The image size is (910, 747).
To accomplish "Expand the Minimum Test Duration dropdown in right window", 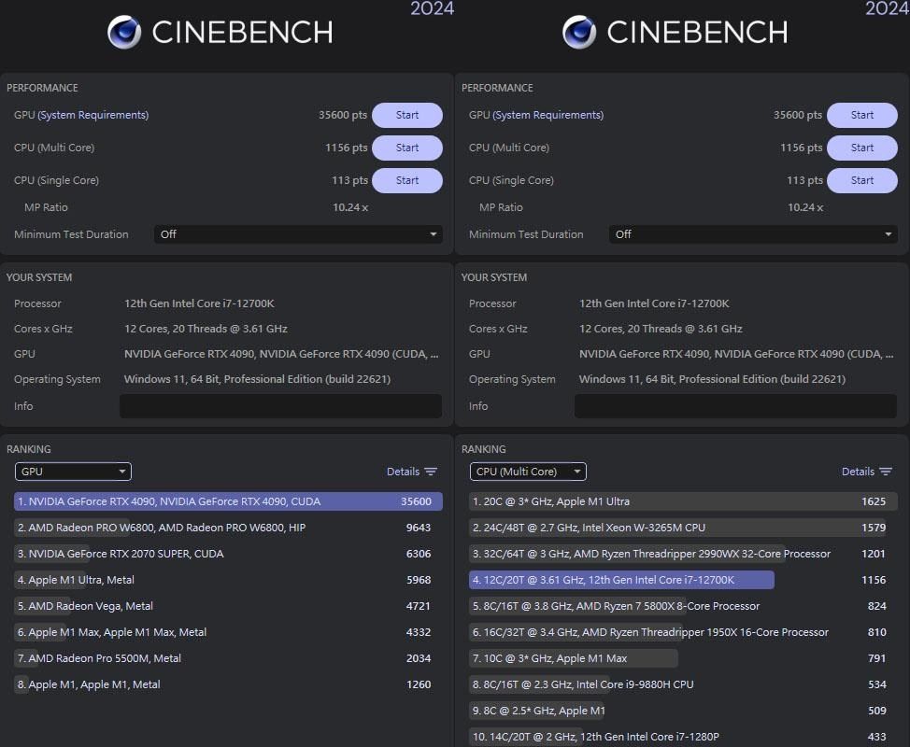I will coord(753,234).
